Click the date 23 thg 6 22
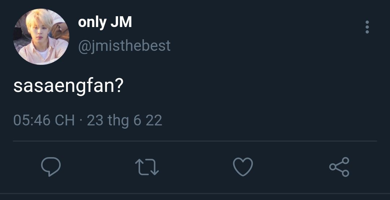The width and height of the screenshot is (390, 200). coord(125,120)
